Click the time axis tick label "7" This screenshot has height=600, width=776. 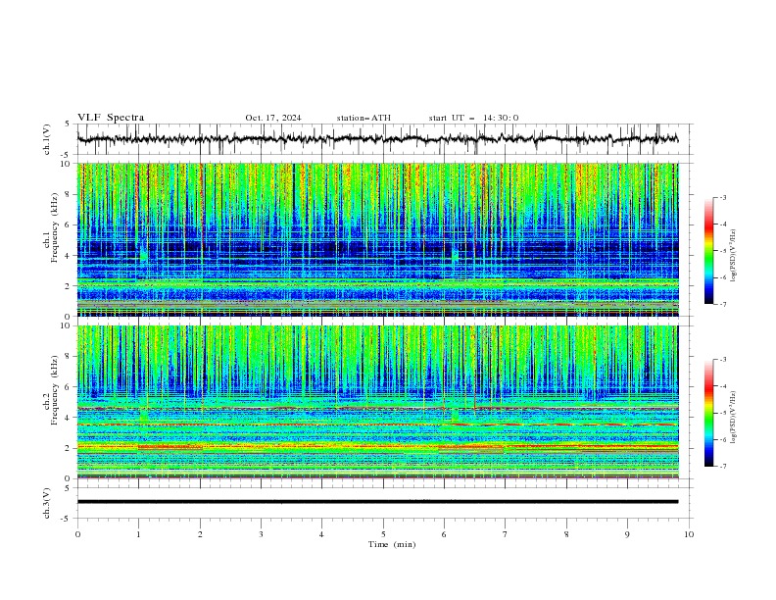click(x=506, y=534)
